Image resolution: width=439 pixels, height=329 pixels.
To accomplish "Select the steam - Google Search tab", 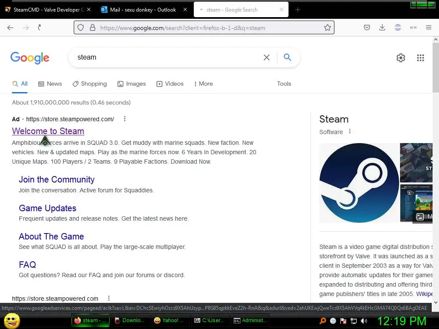I will [241, 10].
